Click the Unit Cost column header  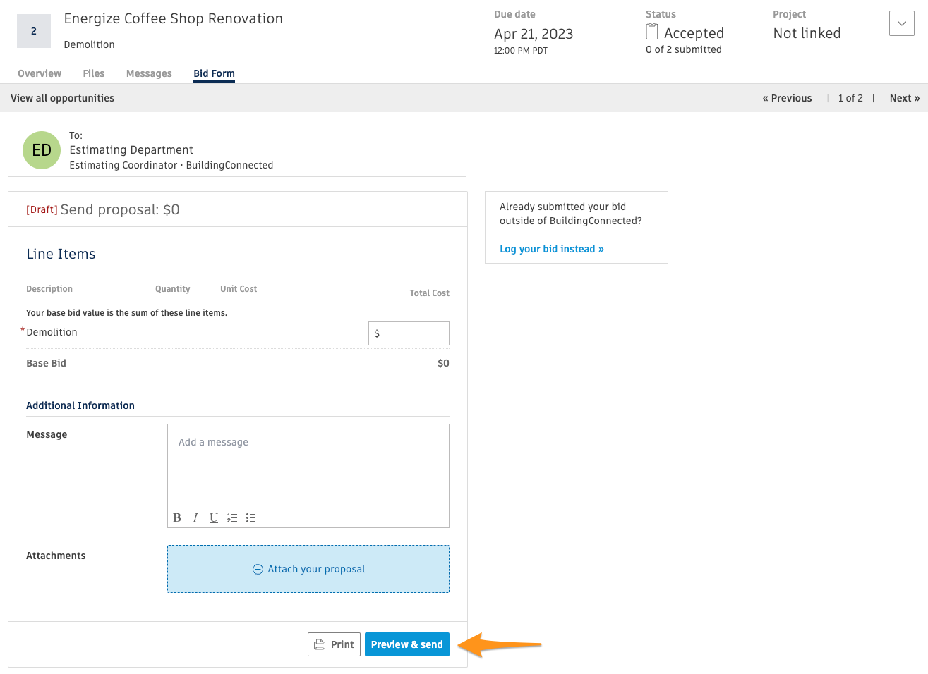pos(239,289)
